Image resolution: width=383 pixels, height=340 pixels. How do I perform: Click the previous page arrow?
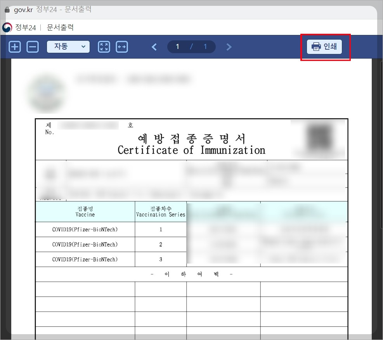(154, 47)
